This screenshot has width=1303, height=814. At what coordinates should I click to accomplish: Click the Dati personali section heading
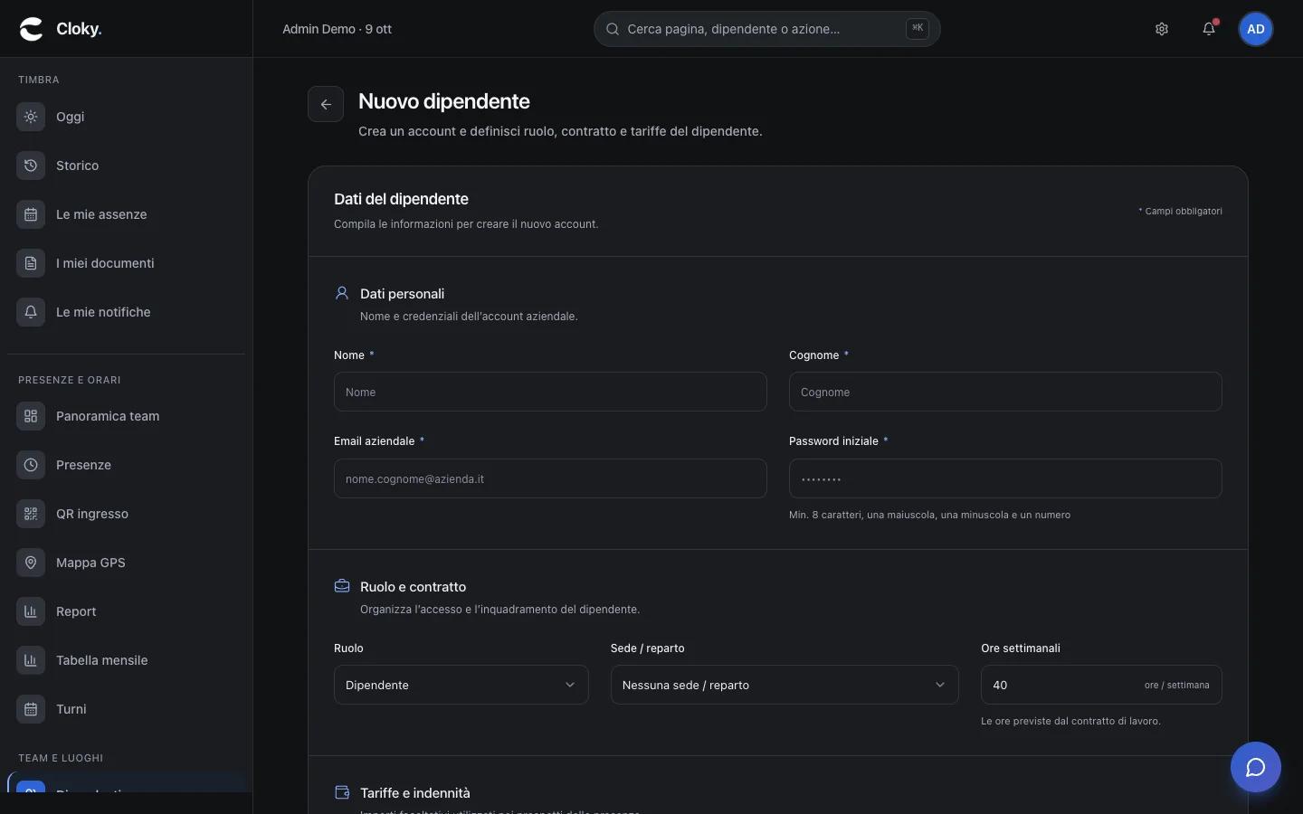pyautogui.click(x=402, y=294)
